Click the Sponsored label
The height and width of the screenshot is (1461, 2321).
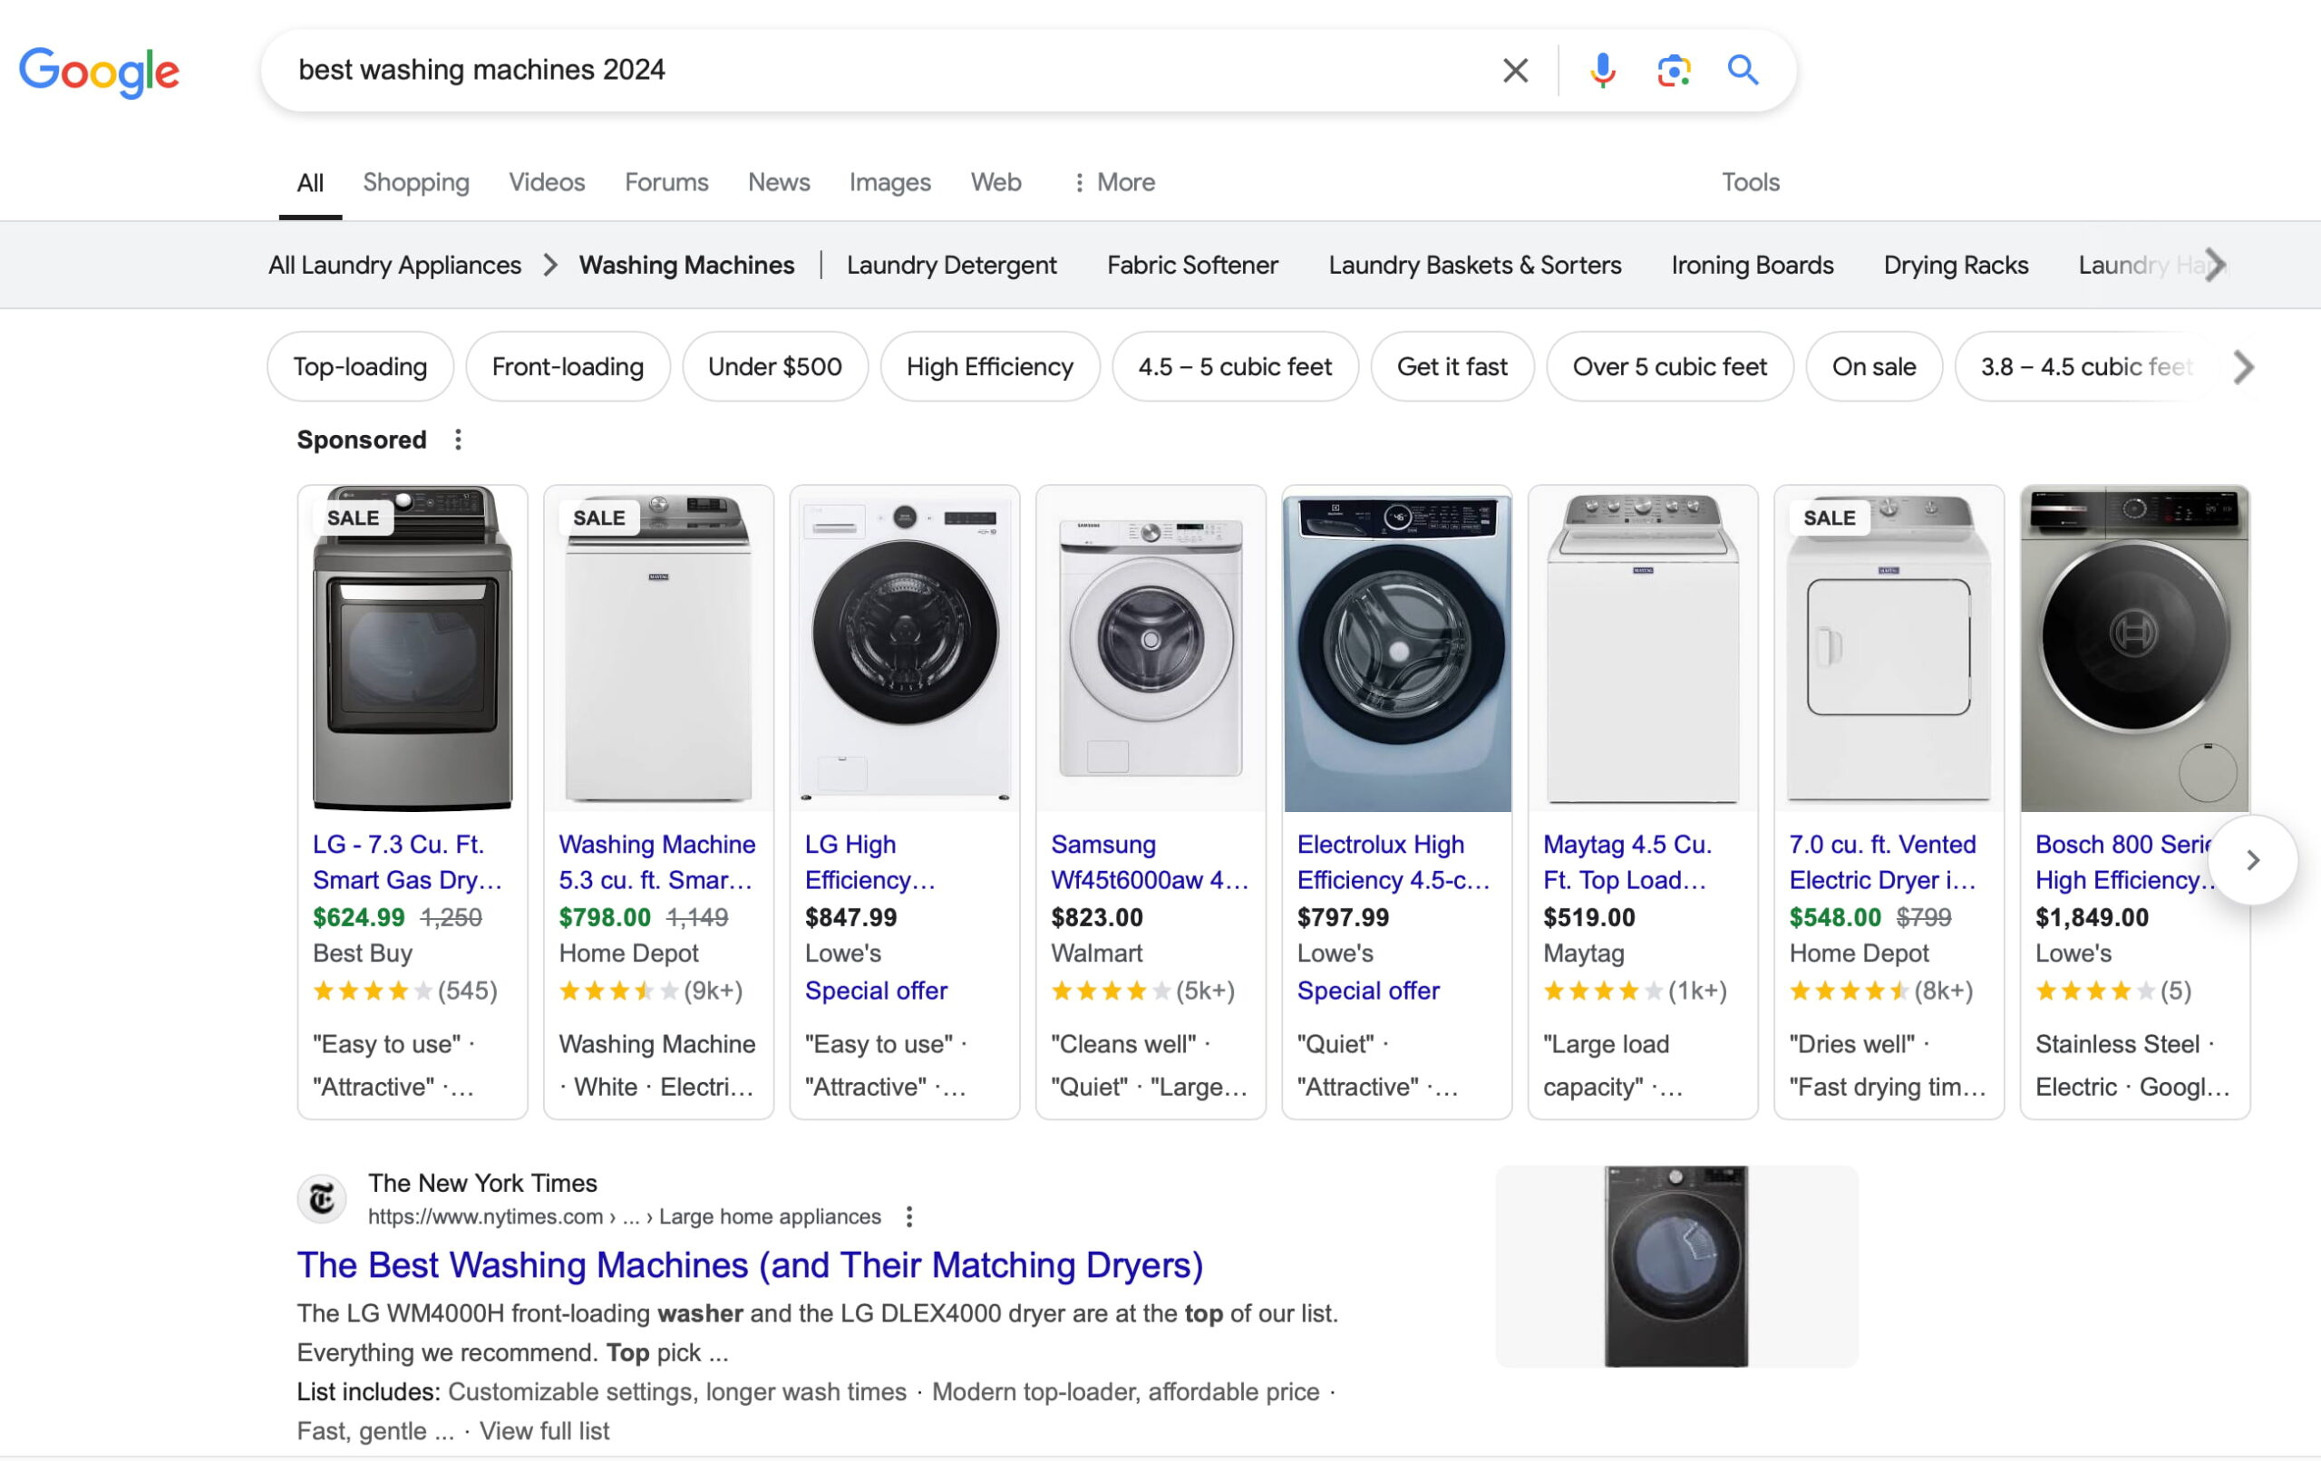362,440
